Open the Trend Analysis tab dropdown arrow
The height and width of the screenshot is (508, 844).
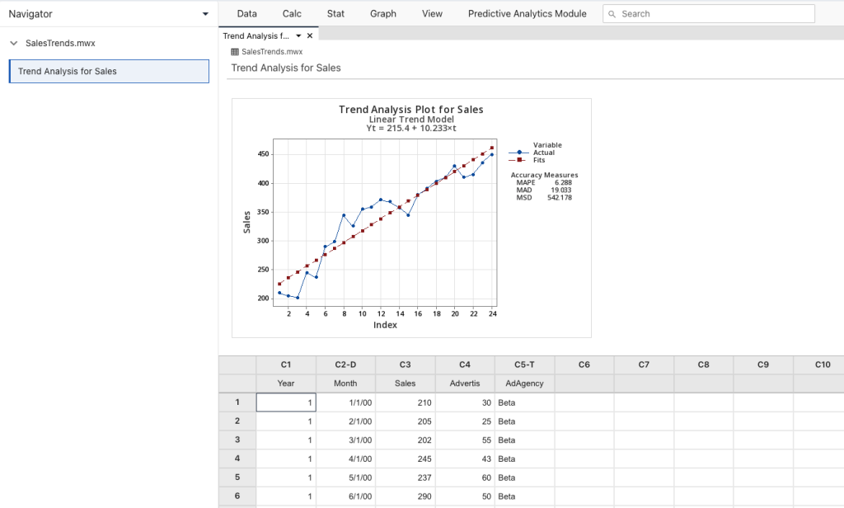[x=298, y=35]
